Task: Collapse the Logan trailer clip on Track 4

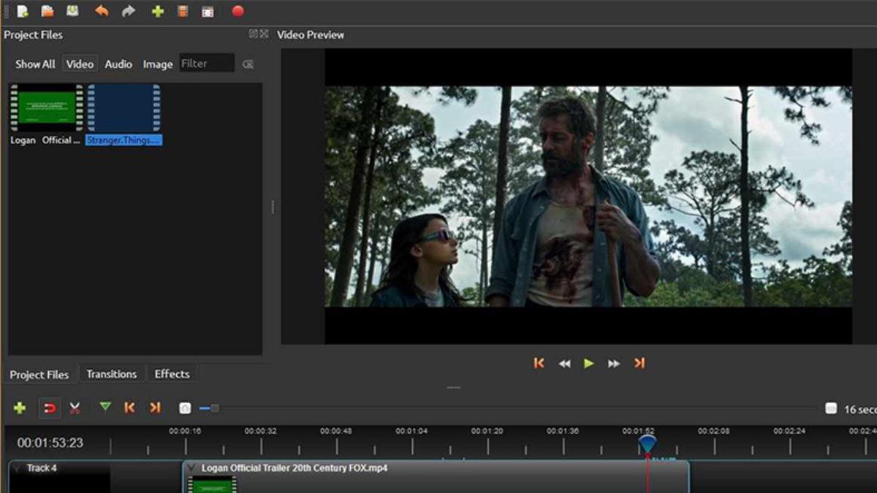Action: [191, 467]
